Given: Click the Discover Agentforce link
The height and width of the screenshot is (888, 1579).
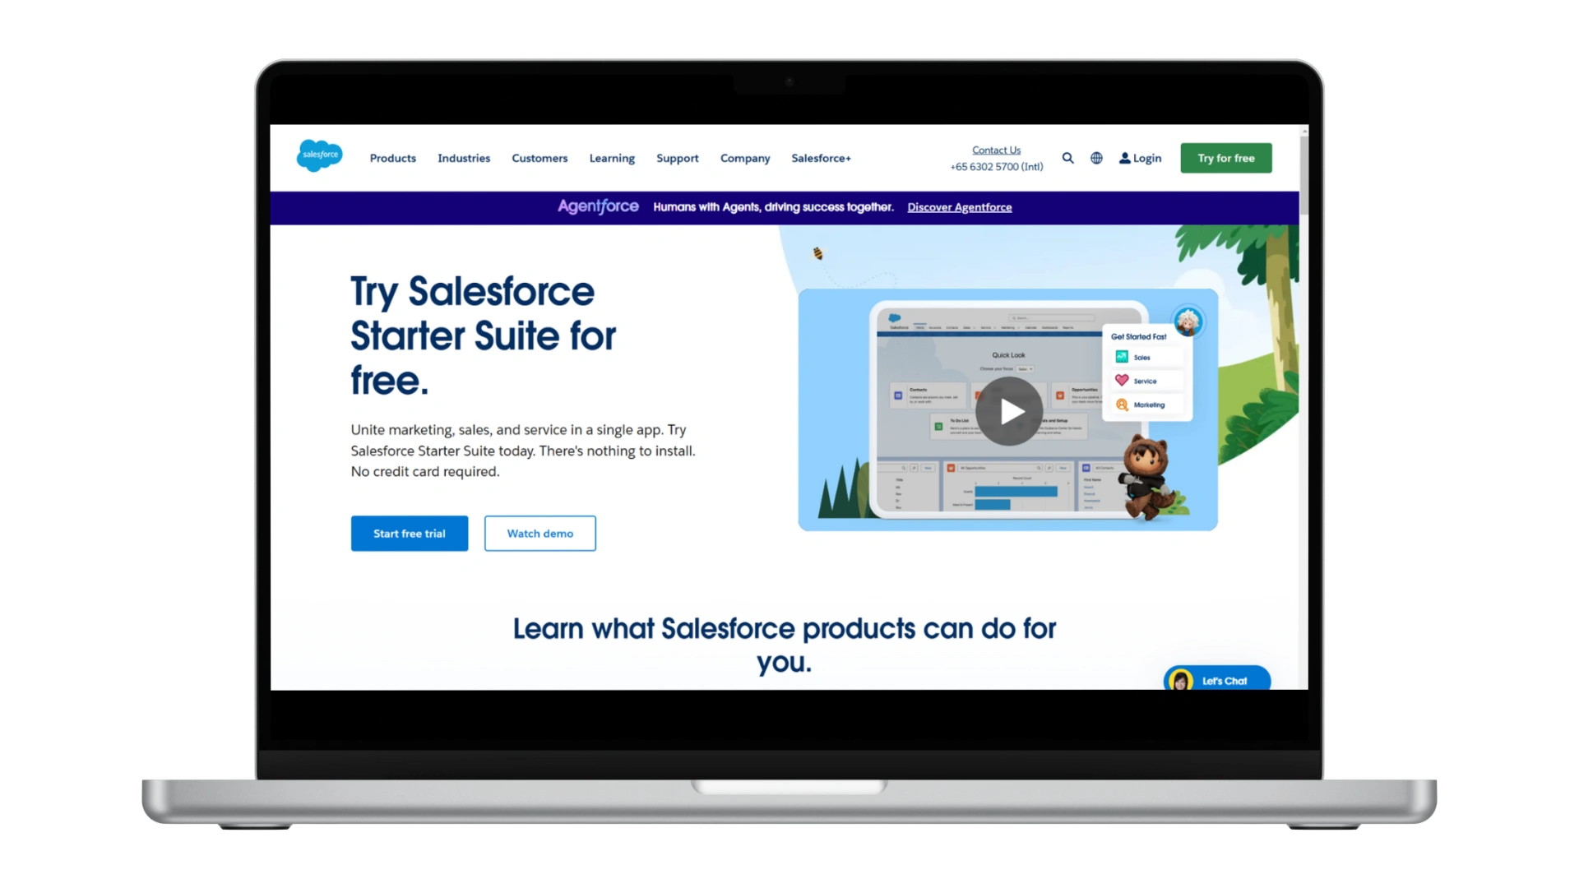Looking at the screenshot, I should pos(959,207).
